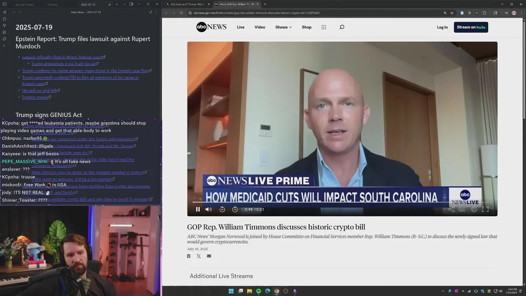The width and height of the screenshot is (526, 296).
Task: Navigate back in the Obsidian note
Action: click(14, 12)
